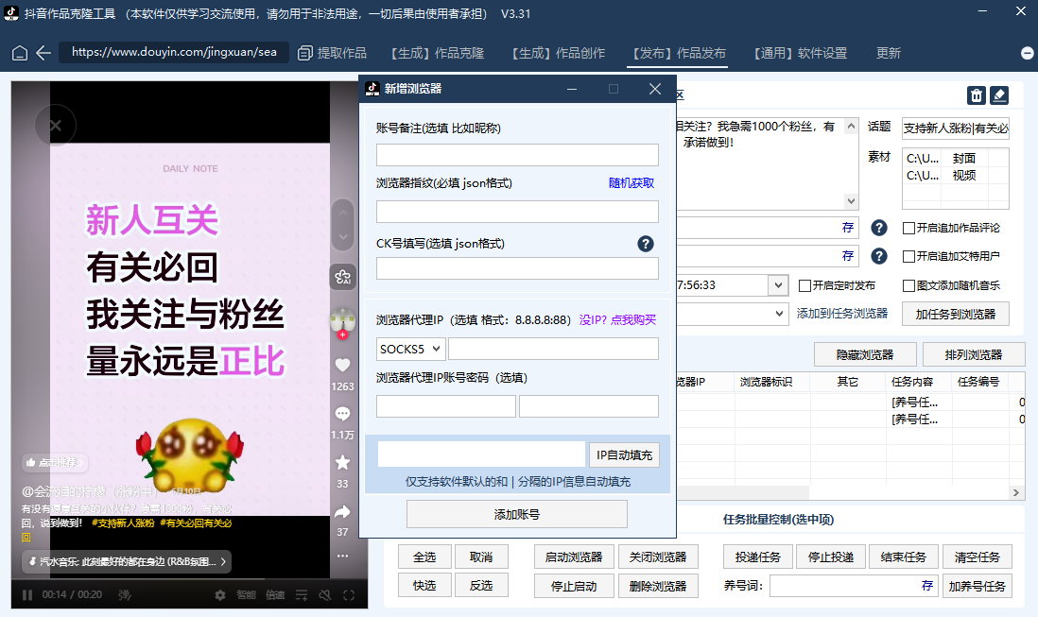
Task: Click the URL address bar
Action: point(173,52)
